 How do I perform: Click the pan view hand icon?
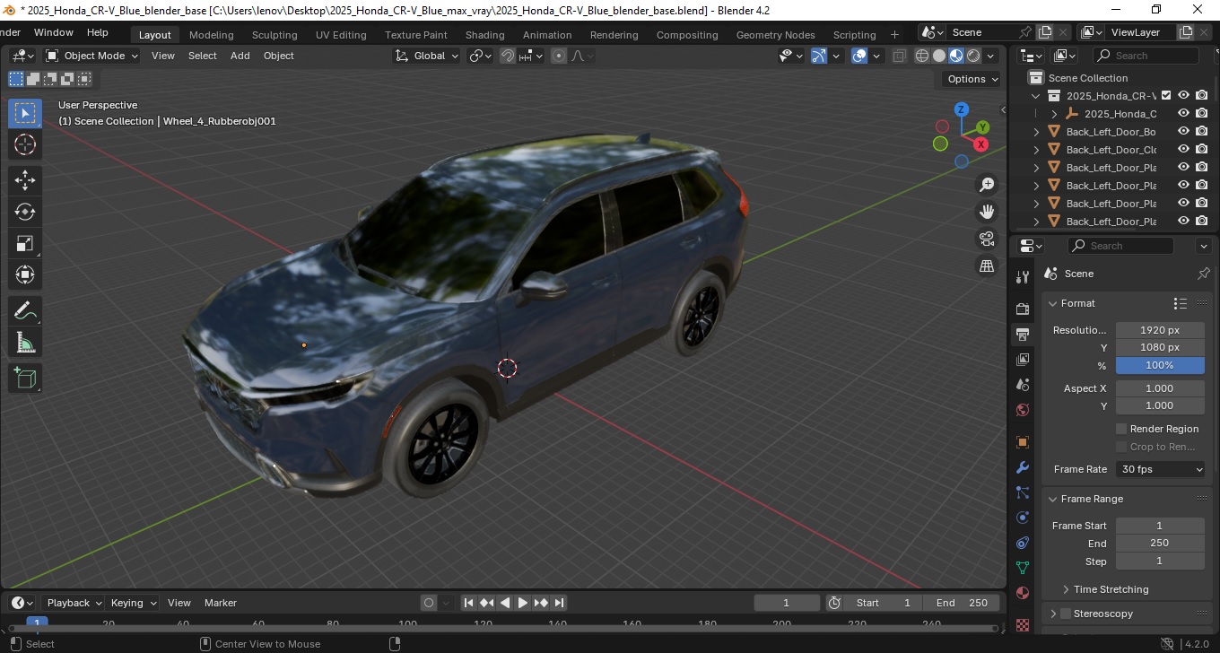987,212
